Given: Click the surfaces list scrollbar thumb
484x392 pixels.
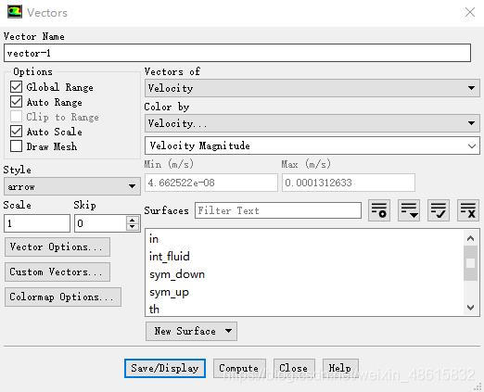Looking at the screenshot, I should coord(470,263).
